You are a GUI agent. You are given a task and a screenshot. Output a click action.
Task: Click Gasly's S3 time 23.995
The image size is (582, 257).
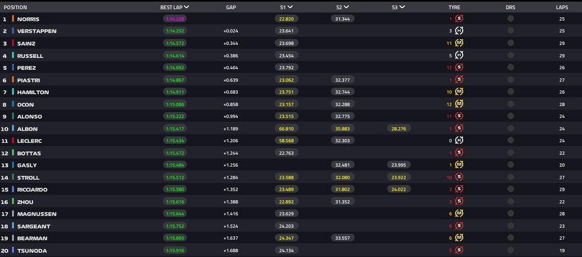coord(399,165)
